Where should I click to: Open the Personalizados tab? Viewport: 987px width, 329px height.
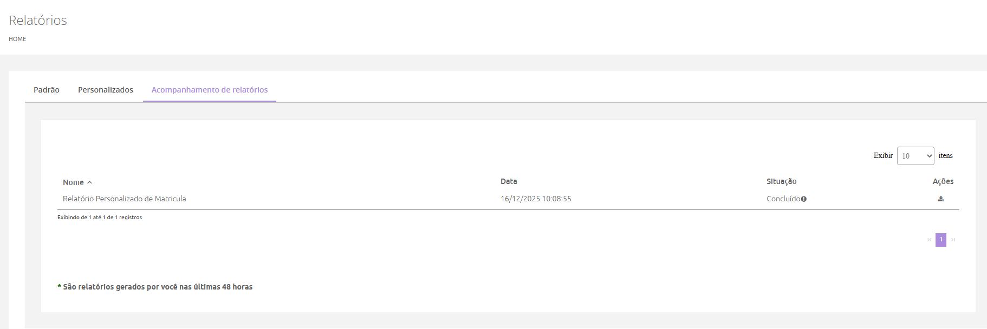(106, 90)
